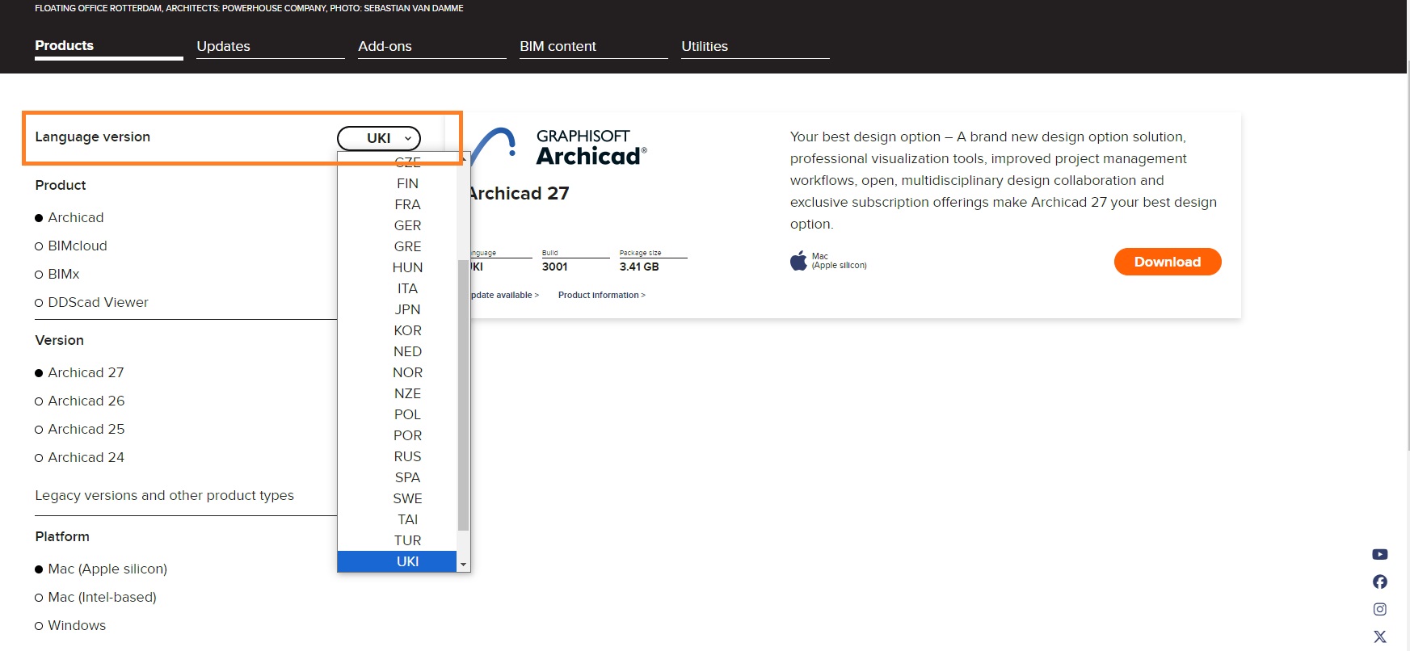Click the Build value 3001
Screen dimensions: 1410x651
pyautogui.click(x=555, y=267)
